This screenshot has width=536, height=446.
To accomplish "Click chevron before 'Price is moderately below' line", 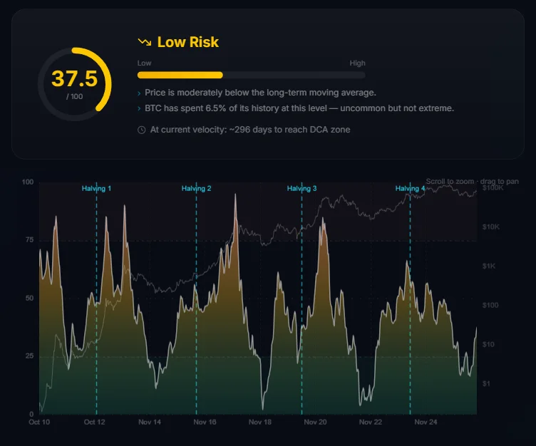I will (139, 93).
